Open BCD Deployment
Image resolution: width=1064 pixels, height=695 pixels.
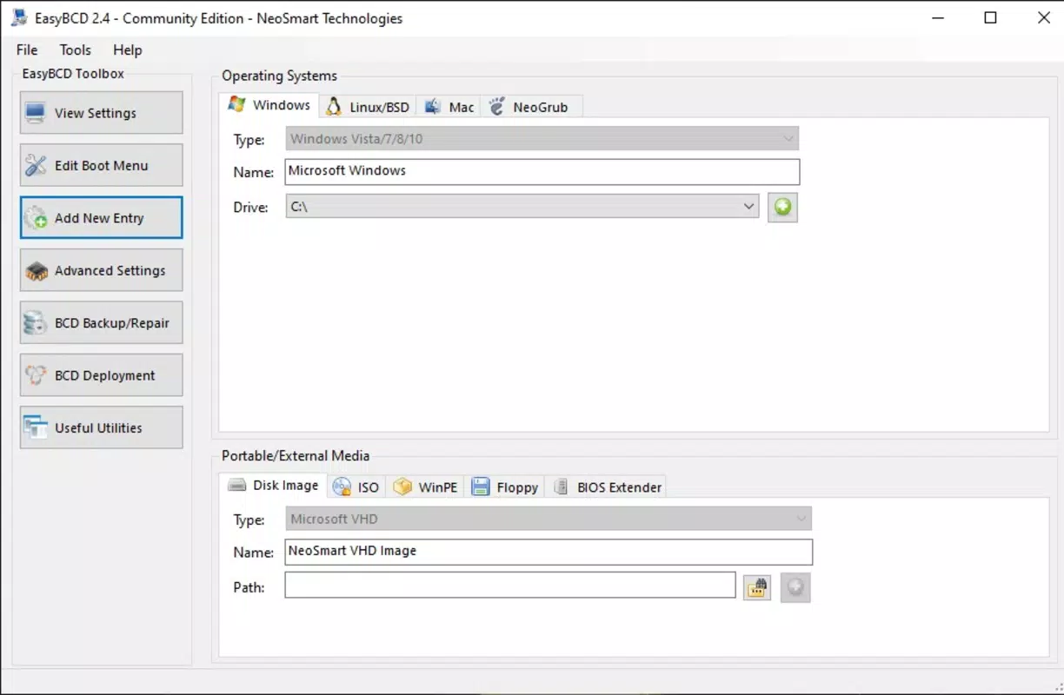[x=102, y=375]
